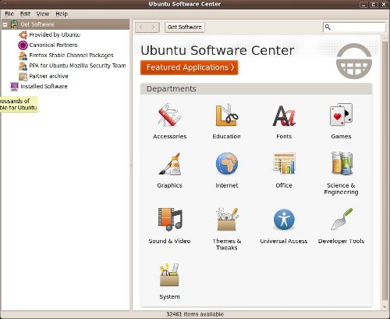Click the Get Software breadcrumb button
Viewport: 390px width, 319px height.
tap(185, 27)
